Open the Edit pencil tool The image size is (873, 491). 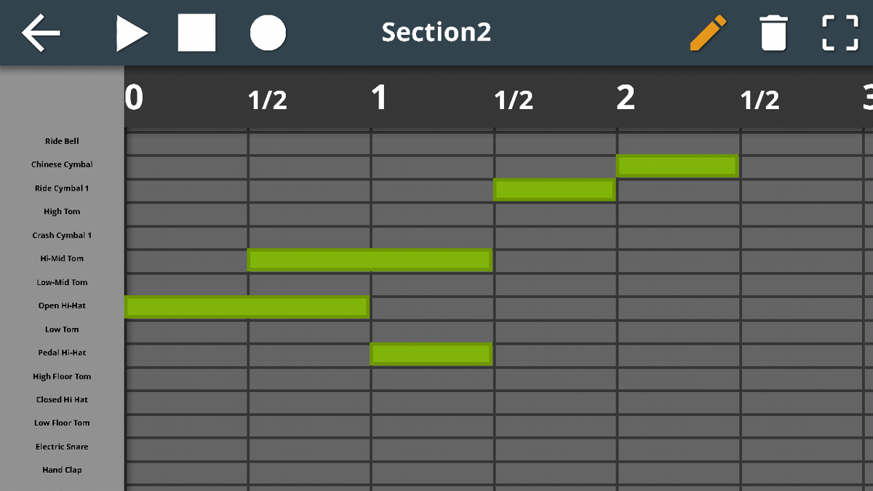coord(707,32)
